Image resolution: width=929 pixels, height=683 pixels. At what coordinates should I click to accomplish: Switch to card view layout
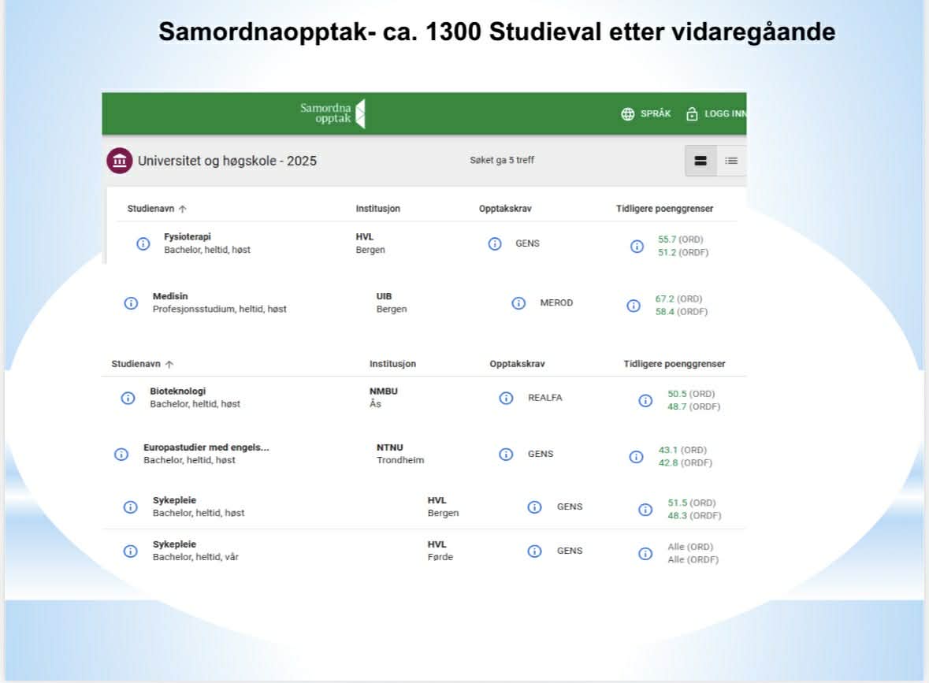pyautogui.click(x=700, y=161)
